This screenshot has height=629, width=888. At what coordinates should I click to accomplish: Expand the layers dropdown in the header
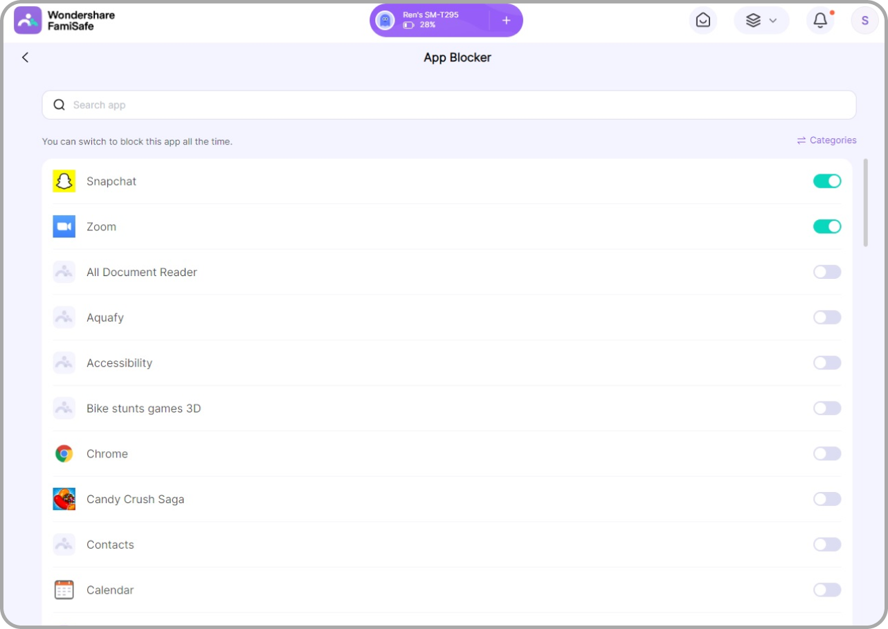click(761, 21)
